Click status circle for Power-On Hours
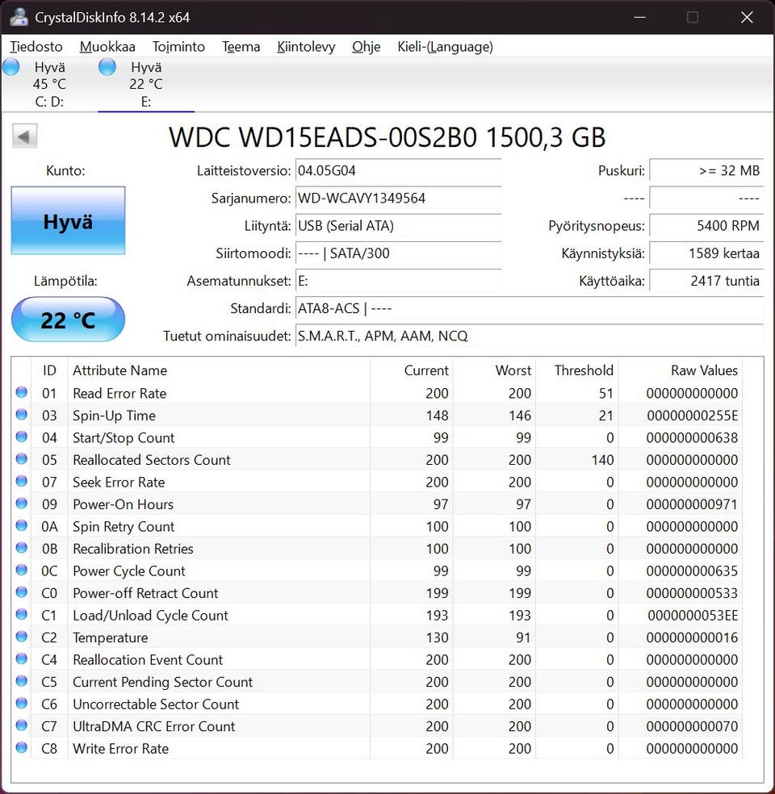The image size is (775, 794). (21, 504)
